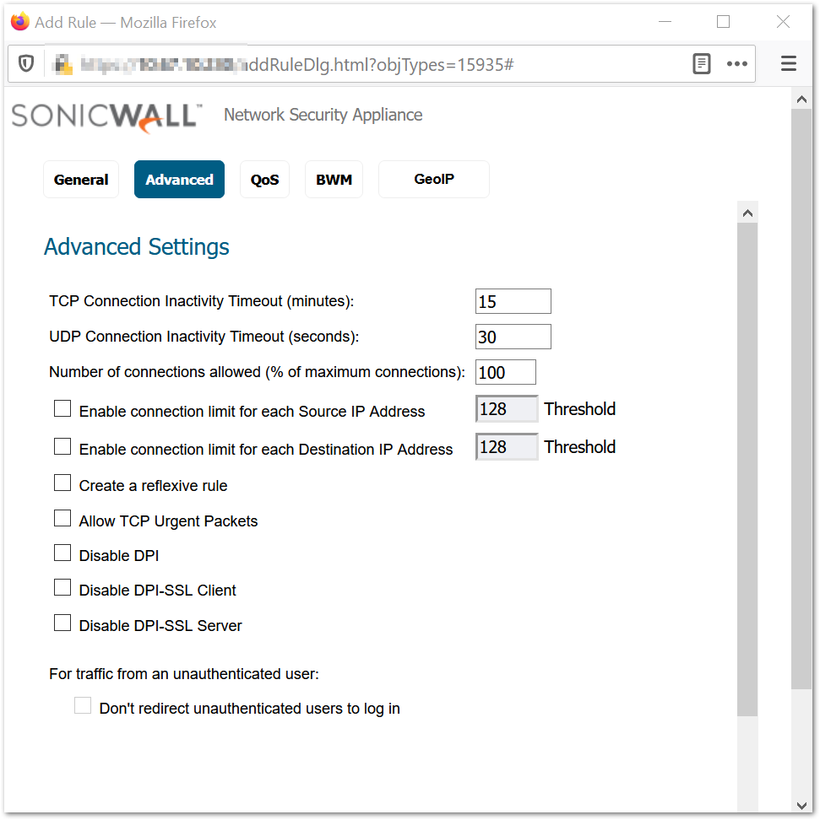Select the Advanced tab
820x820 pixels.
pos(179,180)
